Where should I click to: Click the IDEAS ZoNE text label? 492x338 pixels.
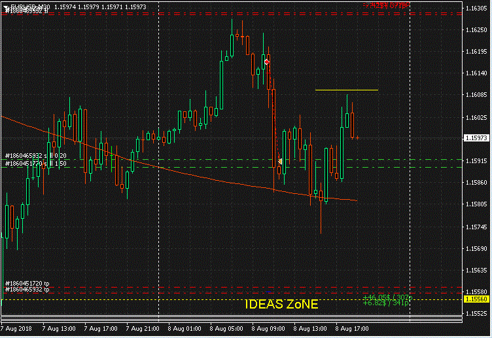click(281, 305)
